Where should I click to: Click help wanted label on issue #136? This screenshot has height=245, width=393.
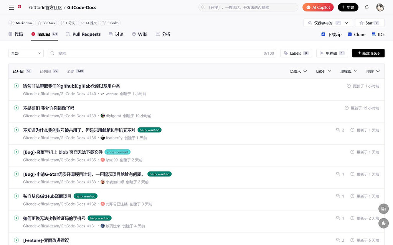click(x=150, y=130)
